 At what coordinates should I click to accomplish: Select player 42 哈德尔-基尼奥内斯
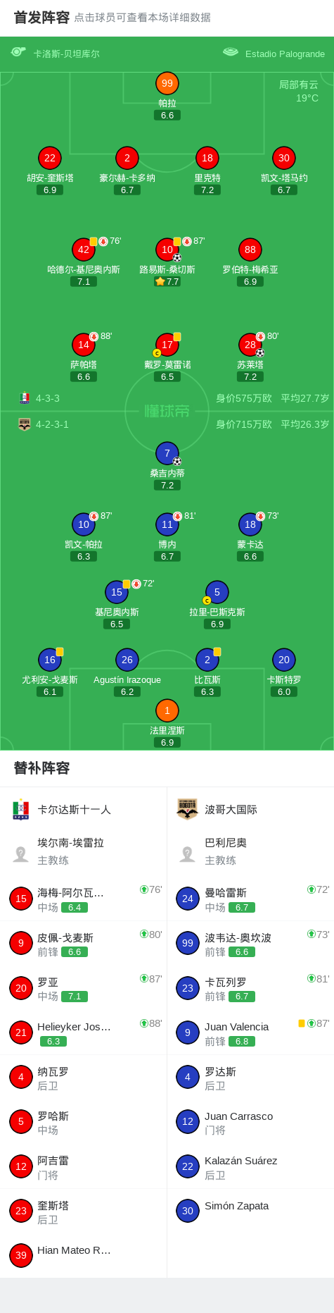(x=84, y=249)
